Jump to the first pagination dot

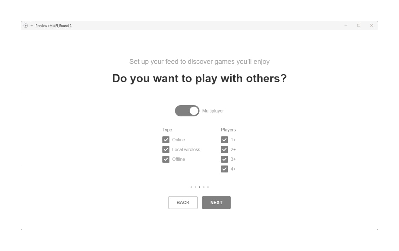191,187
